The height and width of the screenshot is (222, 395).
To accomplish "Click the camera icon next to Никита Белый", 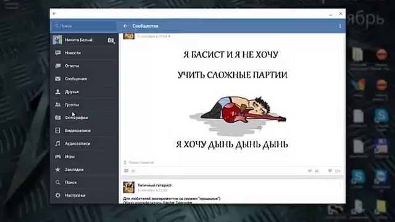I will [111, 40].
